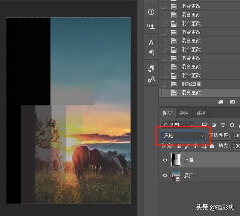This screenshot has width=240, height=216.
Task: Toggle visibility eye of 上层 layer
Action: click(x=165, y=160)
